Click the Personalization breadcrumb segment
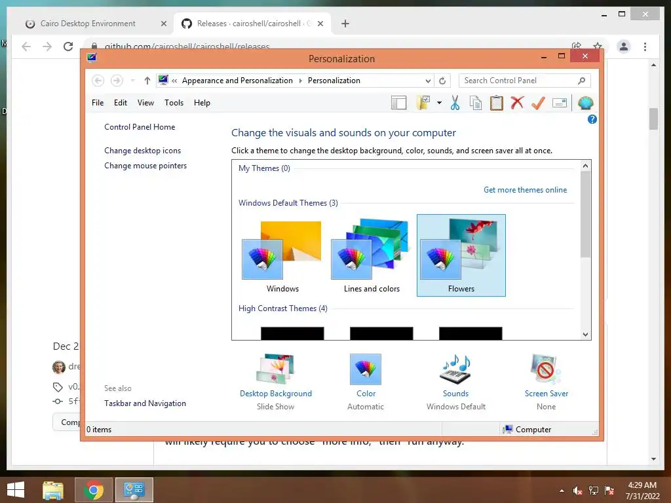671x503 pixels. coord(334,81)
